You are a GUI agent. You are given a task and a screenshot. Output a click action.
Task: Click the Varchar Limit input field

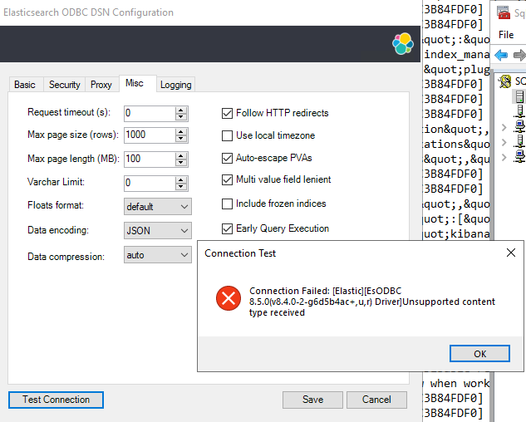click(150, 183)
